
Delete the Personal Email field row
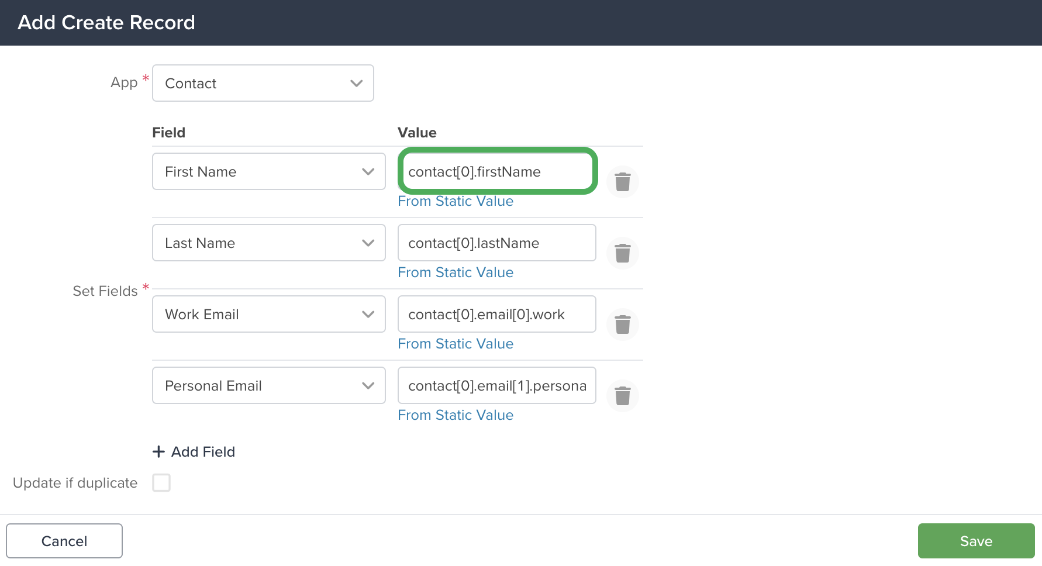(x=623, y=396)
